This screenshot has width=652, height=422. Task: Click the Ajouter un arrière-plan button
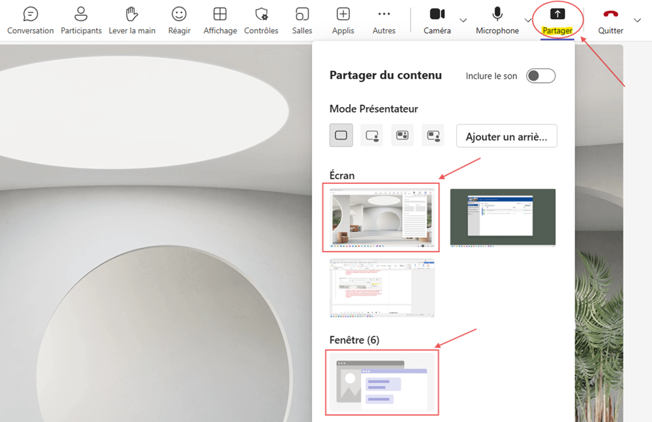click(x=506, y=136)
